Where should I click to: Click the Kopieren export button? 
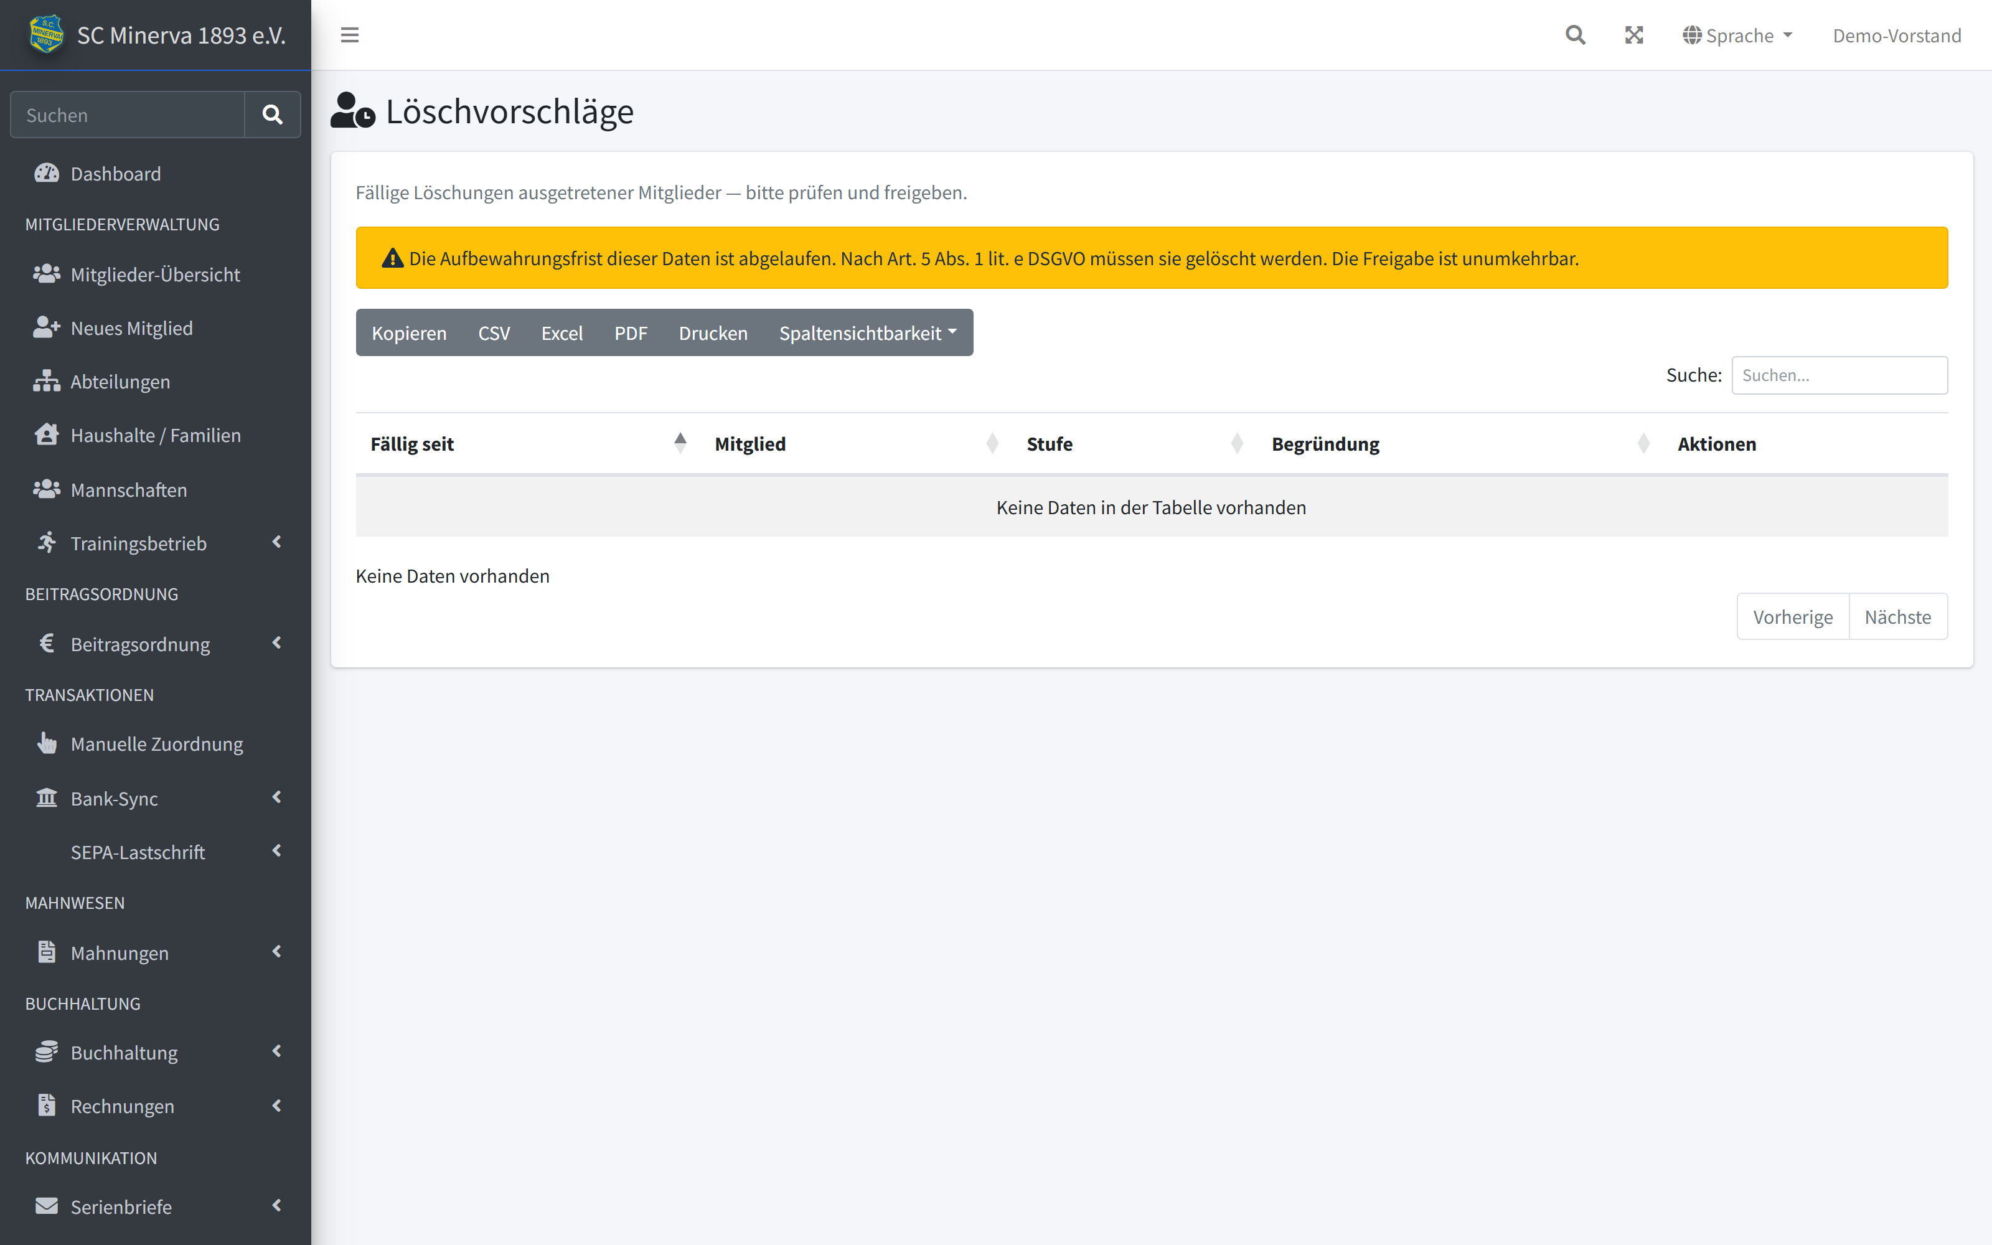(408, 332)
